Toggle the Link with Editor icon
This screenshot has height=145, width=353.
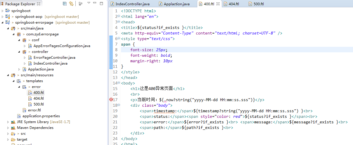(71, 4)
